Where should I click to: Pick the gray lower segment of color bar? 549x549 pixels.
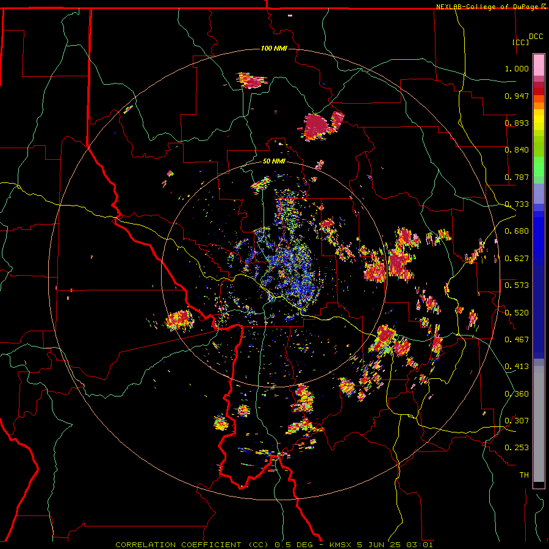[539, 424]
